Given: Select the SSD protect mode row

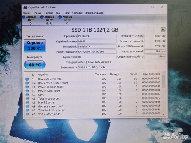Looking at the screenshot, I should pos(93,114).
